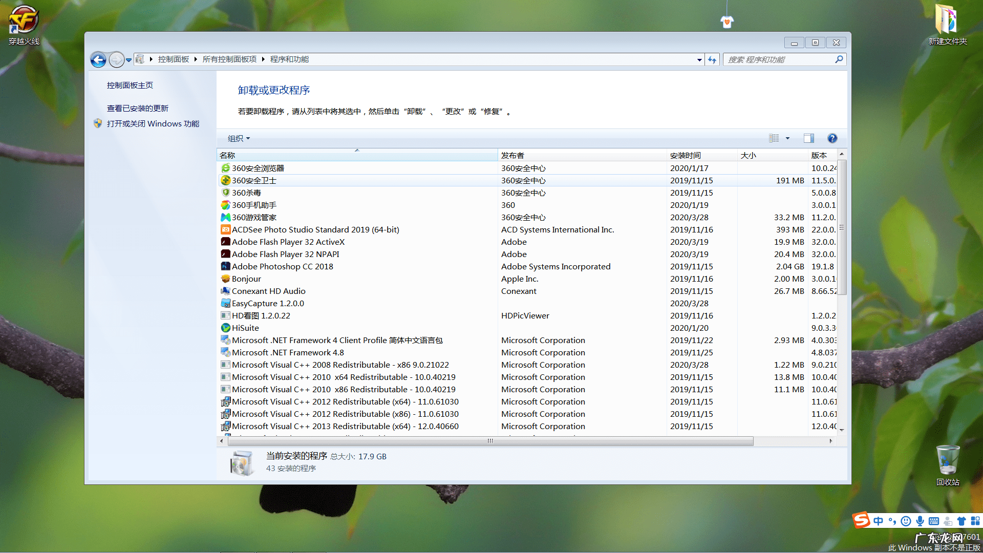Click the change view icon

tap(774, 138)
